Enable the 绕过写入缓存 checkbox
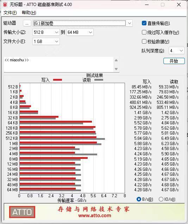This screenshot has height=224, width=188. pos(144,32)
